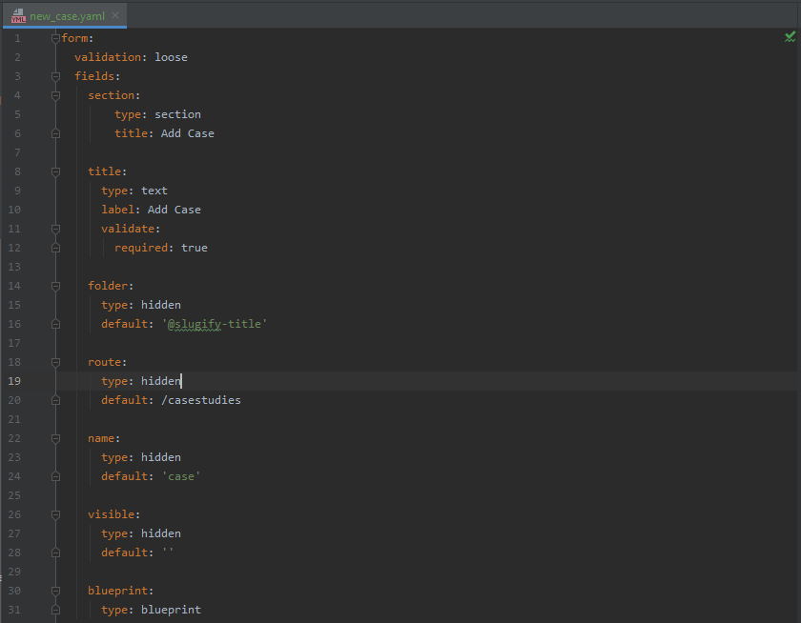Place cursor on 'validation' key
The width and height of the screenshot is (801, 623).
tap(108, 57)
